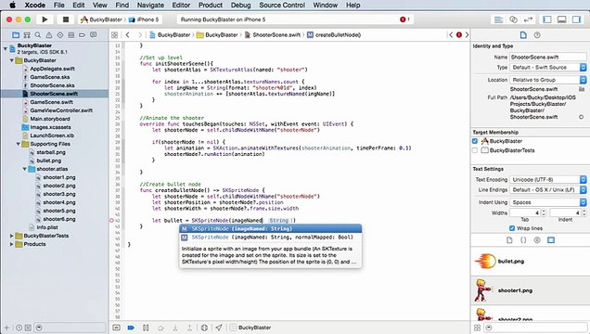Jump to the previous issue arrow
Viewport: 590px width, 334px height.
(451, 35)
